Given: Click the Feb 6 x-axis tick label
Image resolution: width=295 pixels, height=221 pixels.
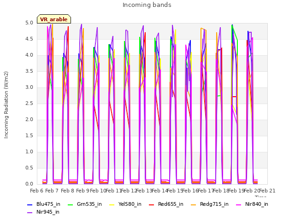Looking at the screenshot, I should 37,191.
